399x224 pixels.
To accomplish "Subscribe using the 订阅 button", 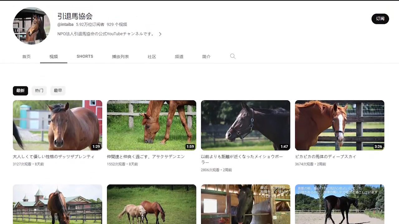I will click(380, 19).
